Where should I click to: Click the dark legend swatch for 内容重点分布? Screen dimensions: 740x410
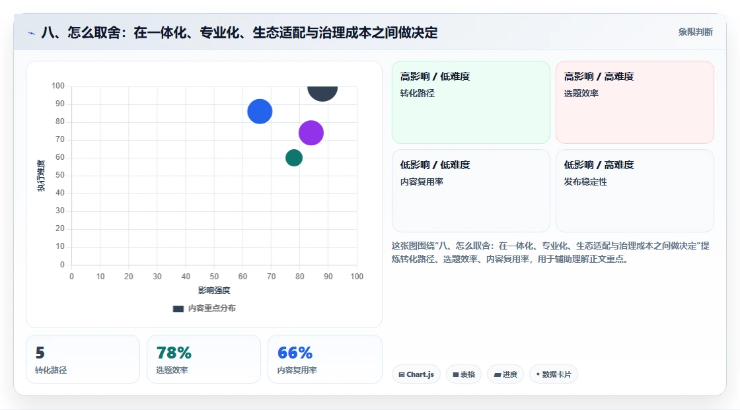(178, 309)
